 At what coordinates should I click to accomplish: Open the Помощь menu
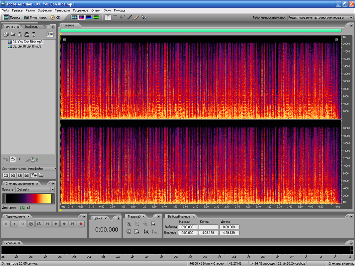click(120, 10)
